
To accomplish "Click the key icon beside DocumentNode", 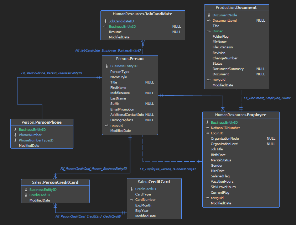I will coord(209,15).
